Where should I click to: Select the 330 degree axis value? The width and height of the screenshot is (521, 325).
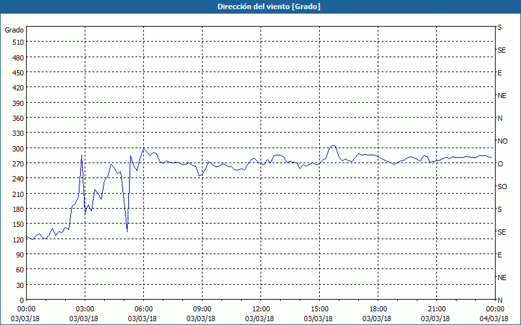(18, 133)
